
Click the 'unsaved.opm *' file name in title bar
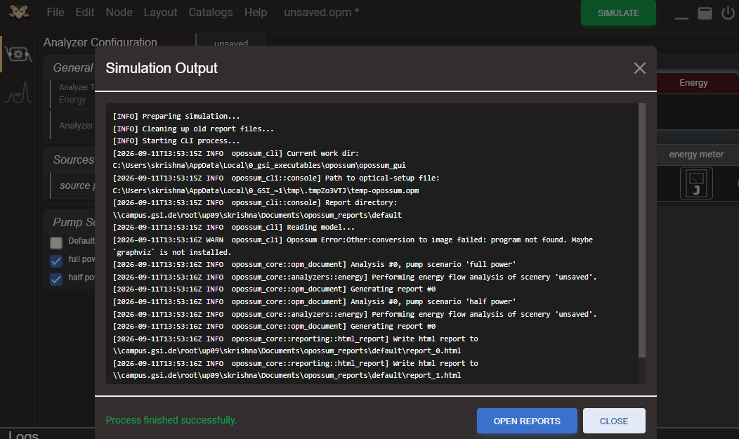point(322,12)
